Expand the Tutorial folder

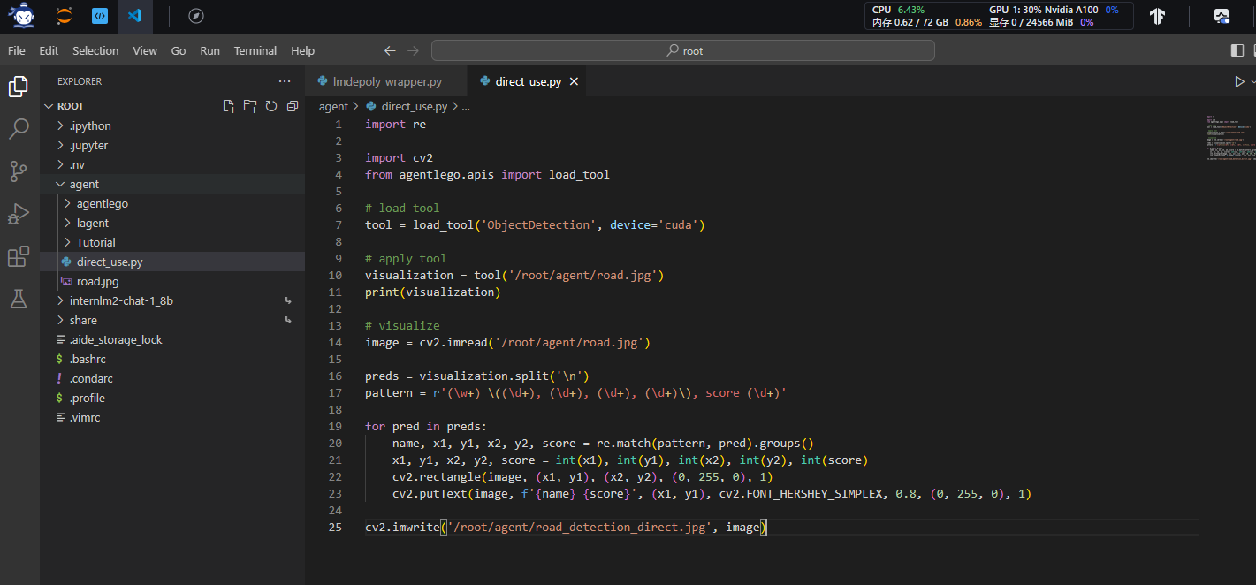pos(67,242)
